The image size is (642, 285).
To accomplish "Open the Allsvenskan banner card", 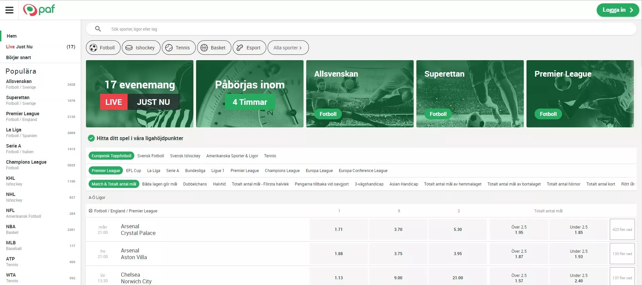I will tap(360, 94).
